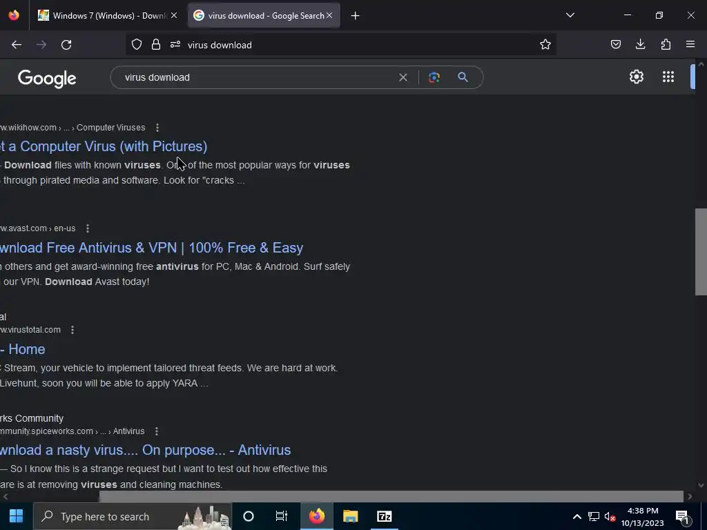The image size is (707, 530).
Task: Go back to the previous page
Action: click(x=17, y=45)
